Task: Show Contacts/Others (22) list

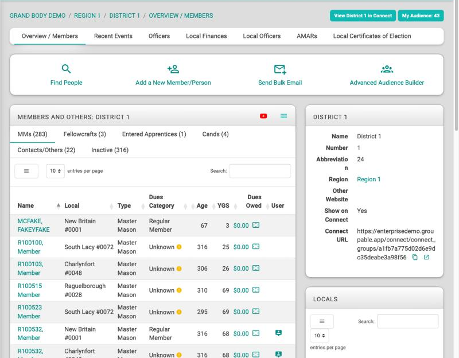Action: click(x=46, y=150)
